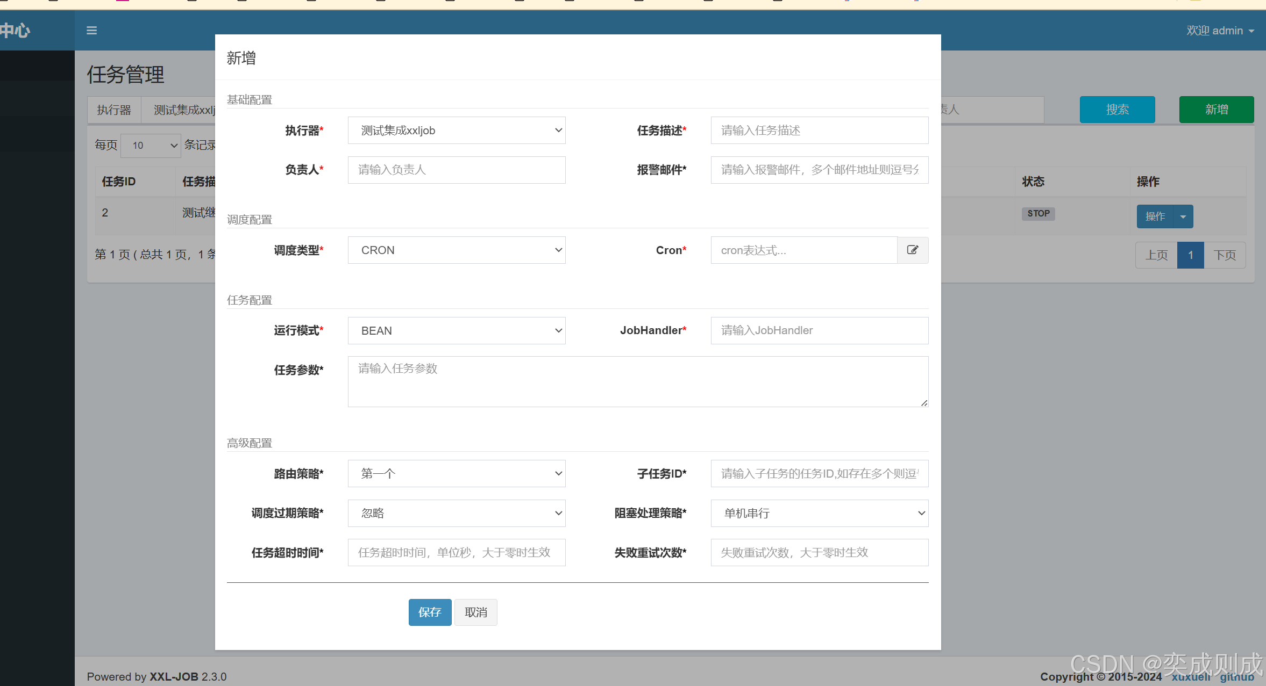Viewport: 1266px width, 686px height.
Task: Expand the 调度类型 CRON dropdown
Action: click(456, 250)
